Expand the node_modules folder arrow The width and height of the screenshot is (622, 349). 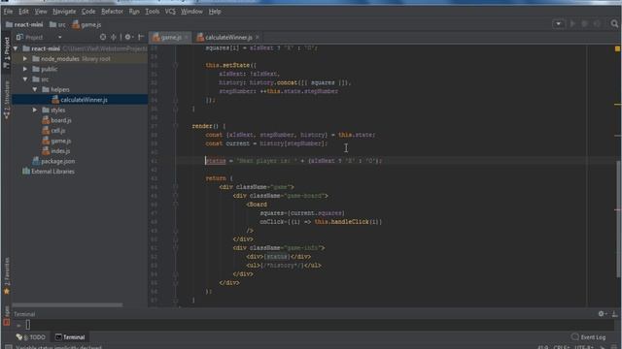click(25, 58)
